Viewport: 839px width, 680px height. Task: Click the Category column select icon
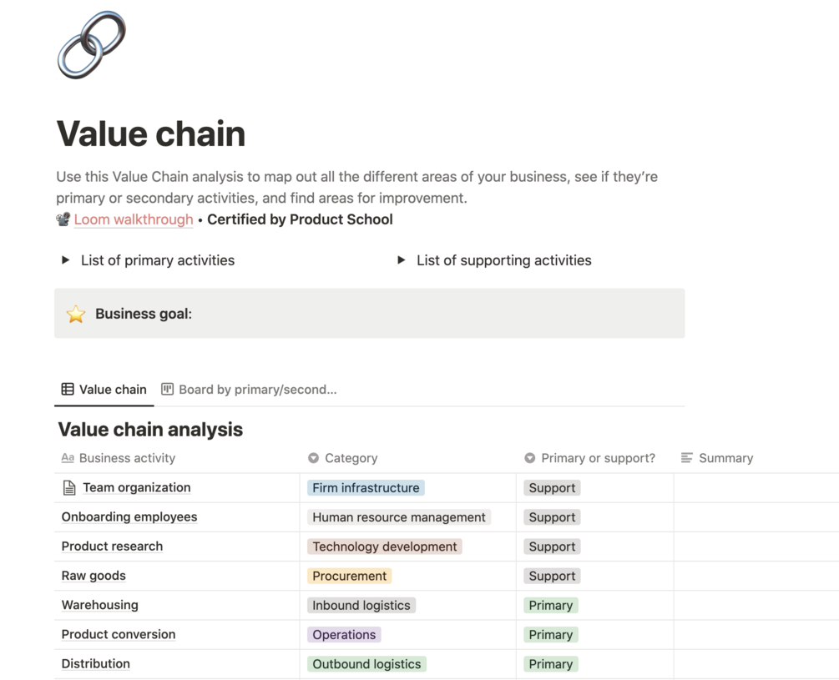click(313, 458)
